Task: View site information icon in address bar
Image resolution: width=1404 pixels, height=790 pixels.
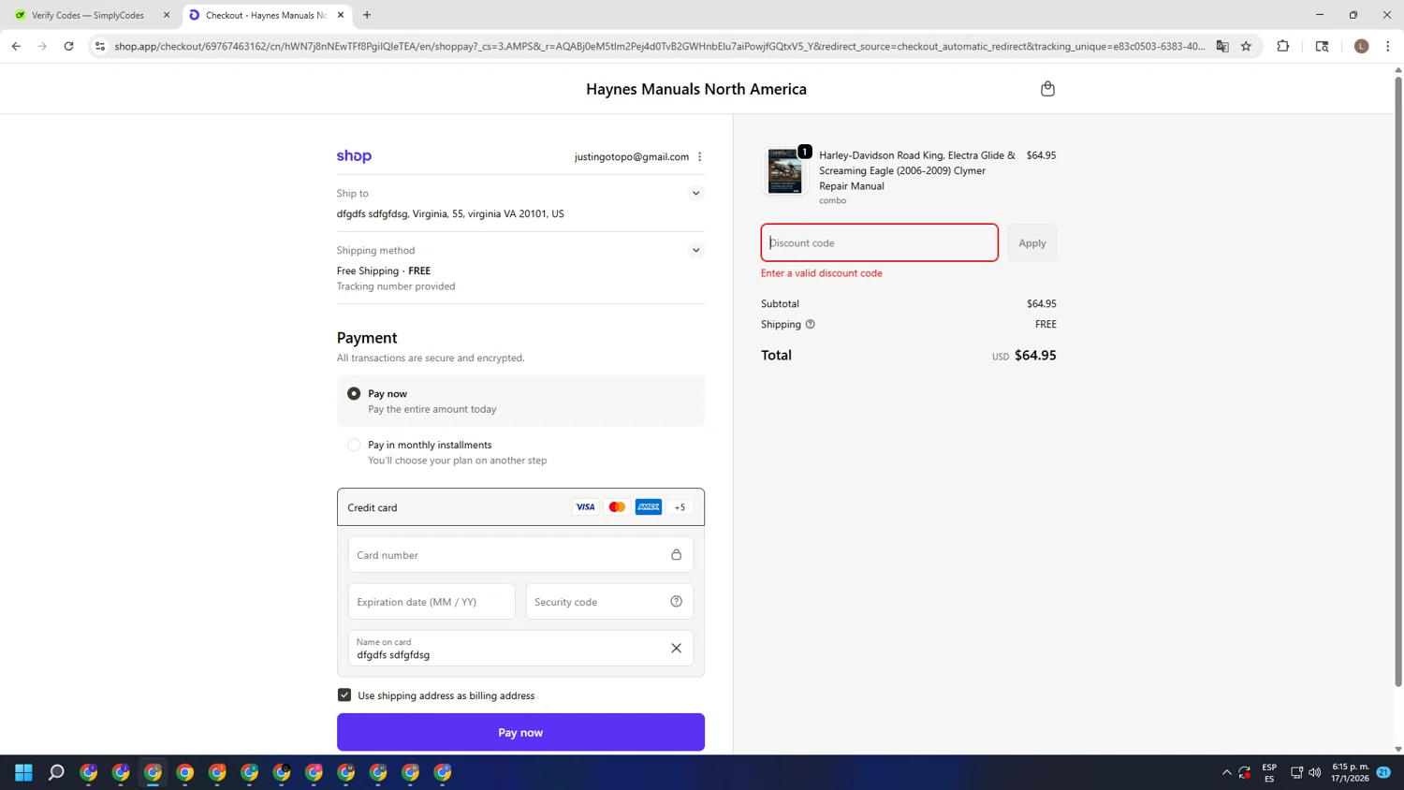Action: coord(100,46)
